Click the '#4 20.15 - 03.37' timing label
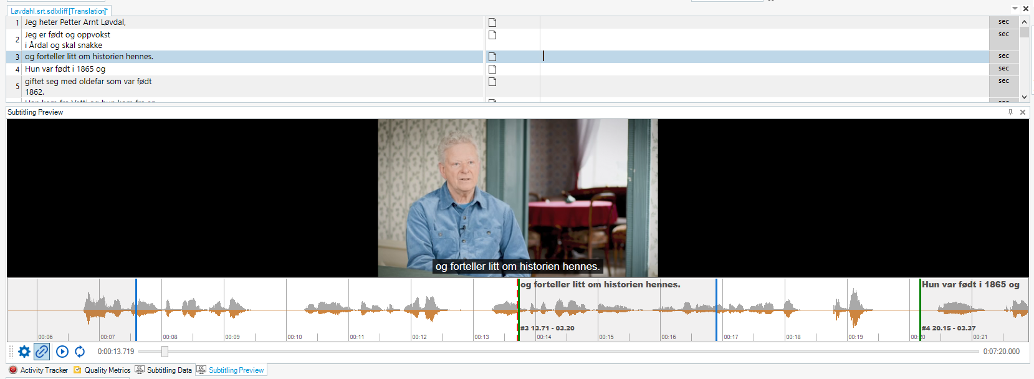Image resolution: width=1034 pixels, height=379 pixels. pos(949,329)
